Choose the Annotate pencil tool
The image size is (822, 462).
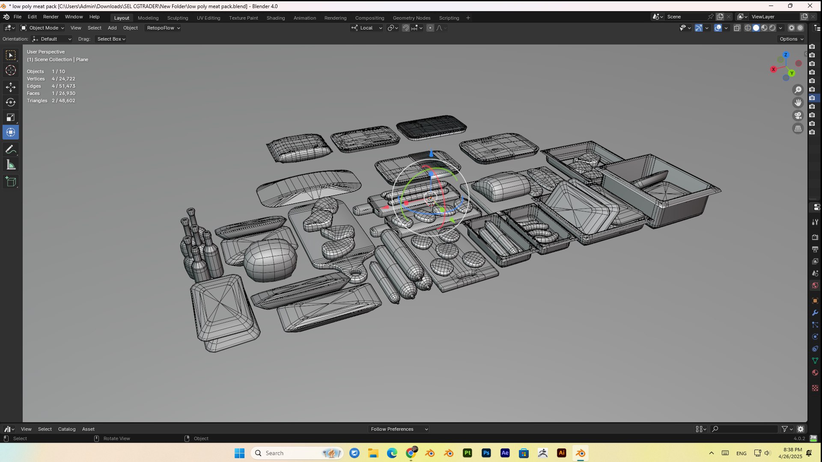tap(11, 150)
